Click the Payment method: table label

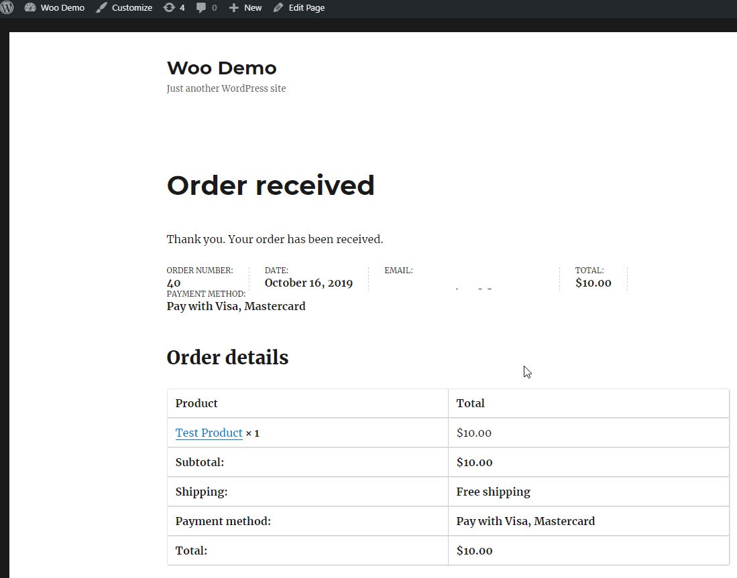pyautogui.click(x=223, y=521)
